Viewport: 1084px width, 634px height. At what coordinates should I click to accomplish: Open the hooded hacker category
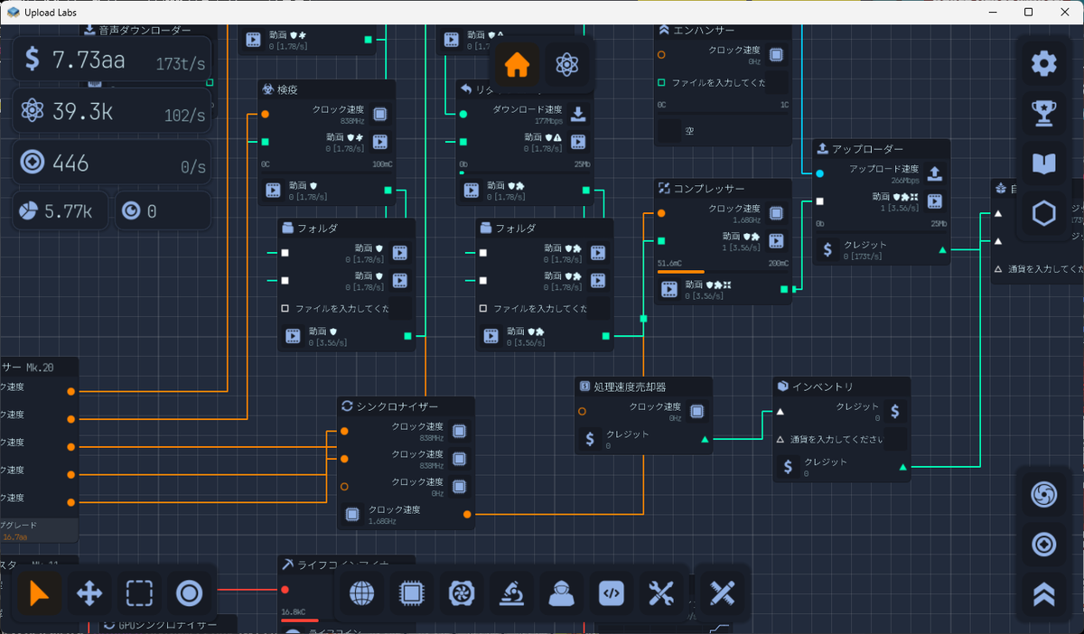coord(561,593)
